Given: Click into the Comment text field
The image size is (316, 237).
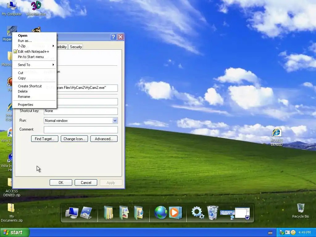Looking at the screenshot, I should coord(81,130).
